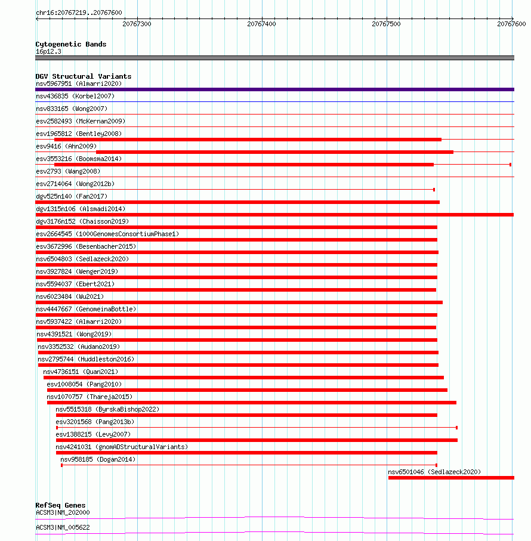This screenshot has width=531, height=541.
Task: Click dgv1315n106 (Alsmadi2014) variant label
Action: pyautogui.click(x=81, y=209)
